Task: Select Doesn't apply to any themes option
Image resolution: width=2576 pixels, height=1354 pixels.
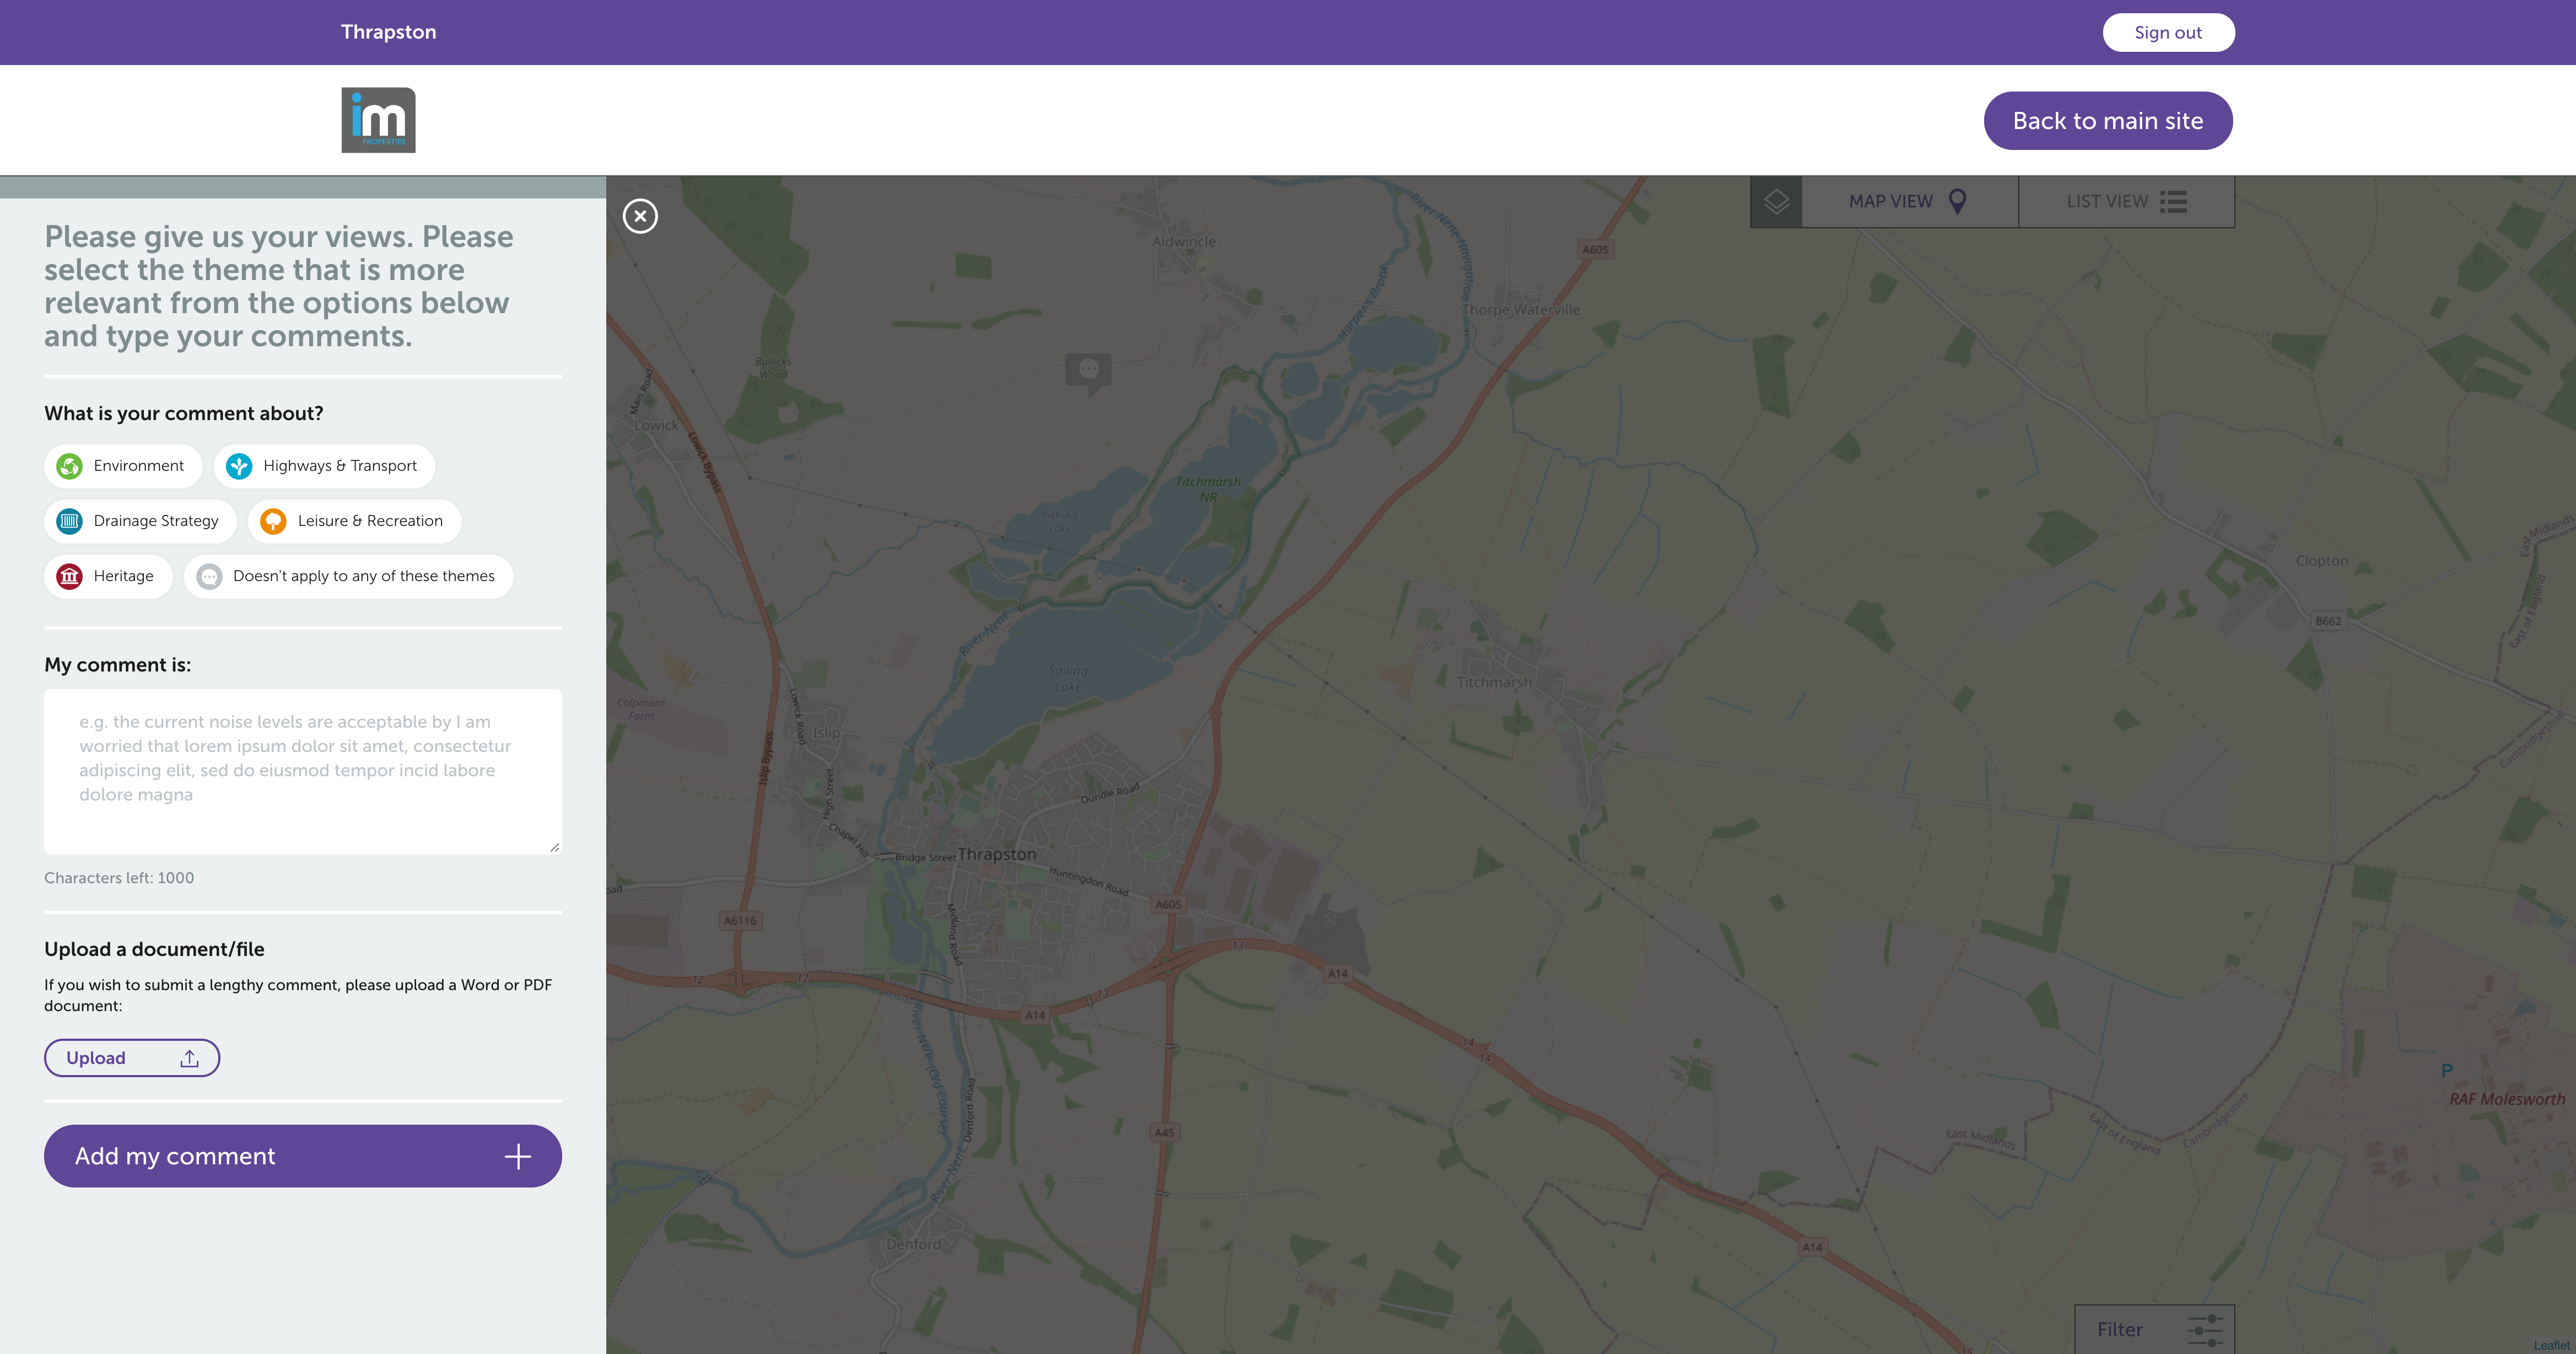Action: 348,576
